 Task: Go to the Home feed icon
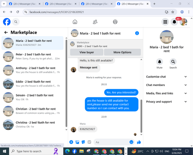click(75, 22)
